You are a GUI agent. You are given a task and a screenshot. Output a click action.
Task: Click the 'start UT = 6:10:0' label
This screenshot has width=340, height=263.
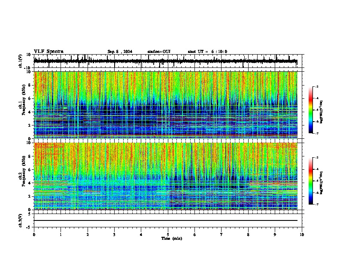pos(207,52)
